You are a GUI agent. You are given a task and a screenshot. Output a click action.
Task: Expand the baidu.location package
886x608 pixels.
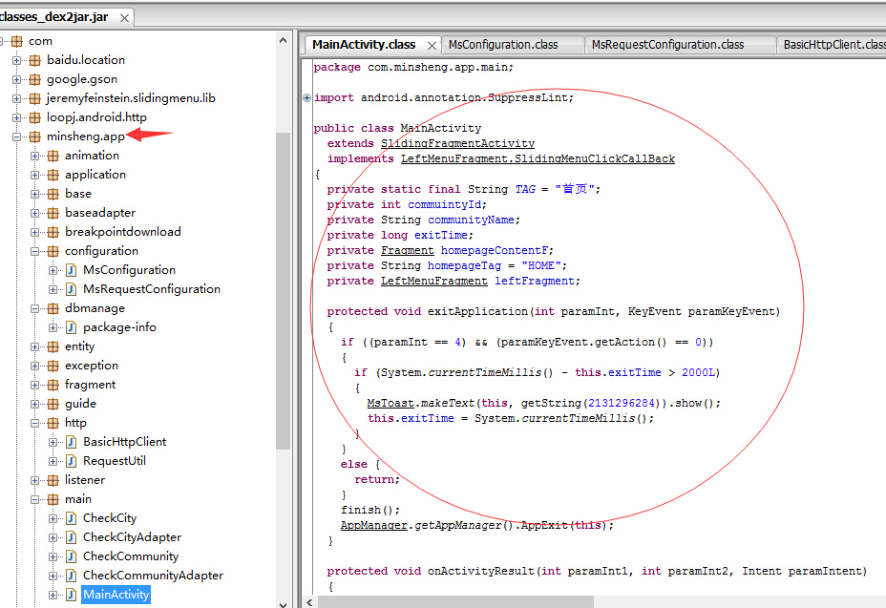coord(16,60)
